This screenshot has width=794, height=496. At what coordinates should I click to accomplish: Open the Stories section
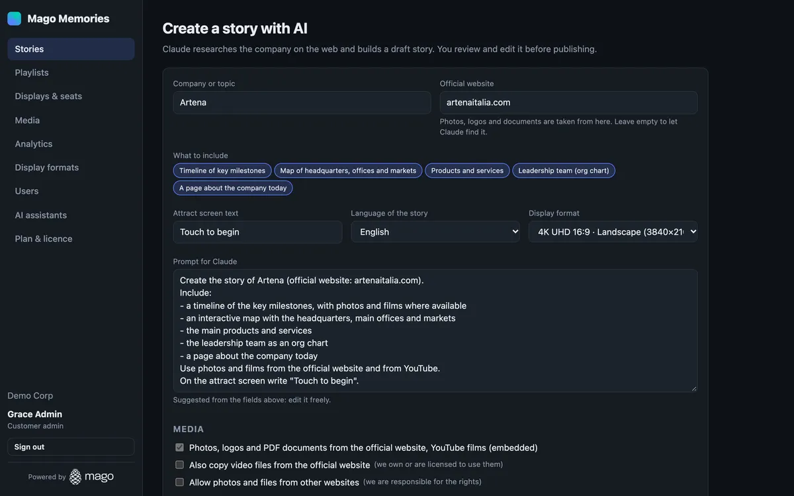point(71,49)
